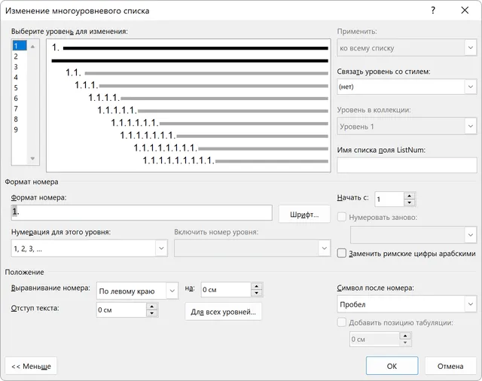Toggle 'Нумеровать заново' checkbox

click(x=341, y=217)
